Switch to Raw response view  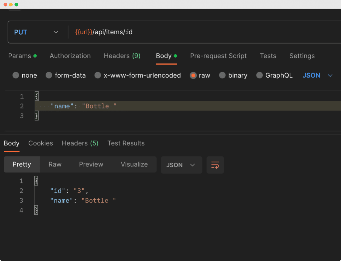pos(55,164)
